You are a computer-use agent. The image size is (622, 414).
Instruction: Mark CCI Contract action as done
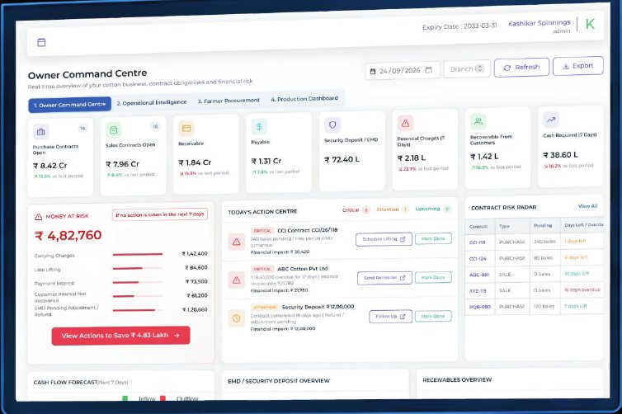[433, 238]
